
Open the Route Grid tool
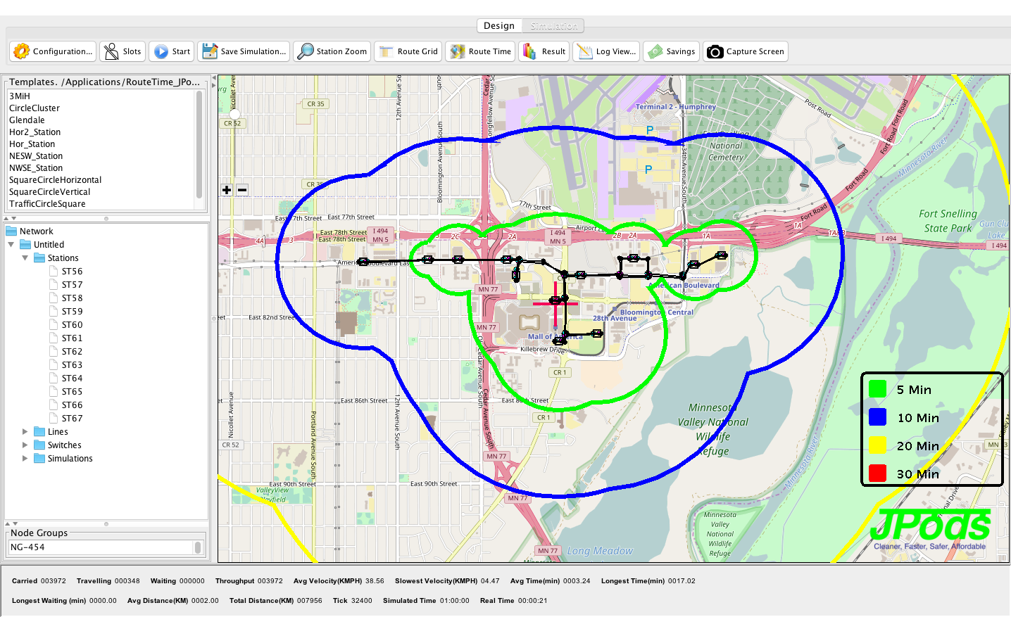click(x=386, y=51)
